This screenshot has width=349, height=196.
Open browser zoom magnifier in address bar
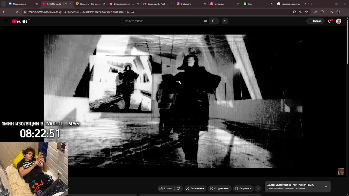click(300, 12)
